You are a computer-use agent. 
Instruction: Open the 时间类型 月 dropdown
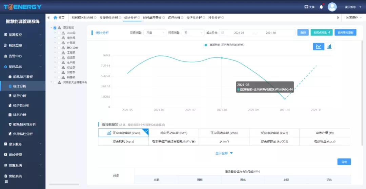[193, 33]
